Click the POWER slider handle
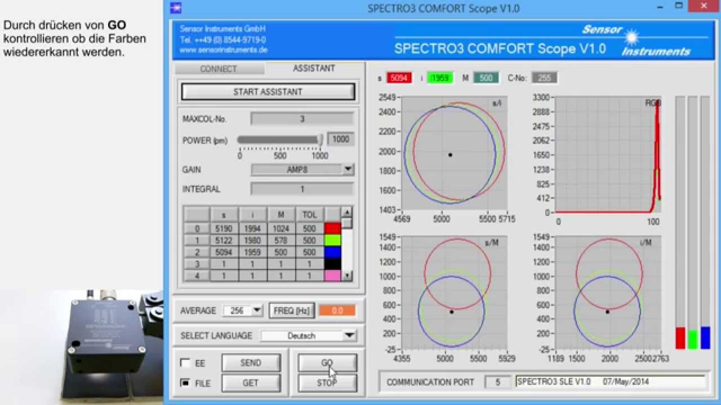 tap(321, 139)
